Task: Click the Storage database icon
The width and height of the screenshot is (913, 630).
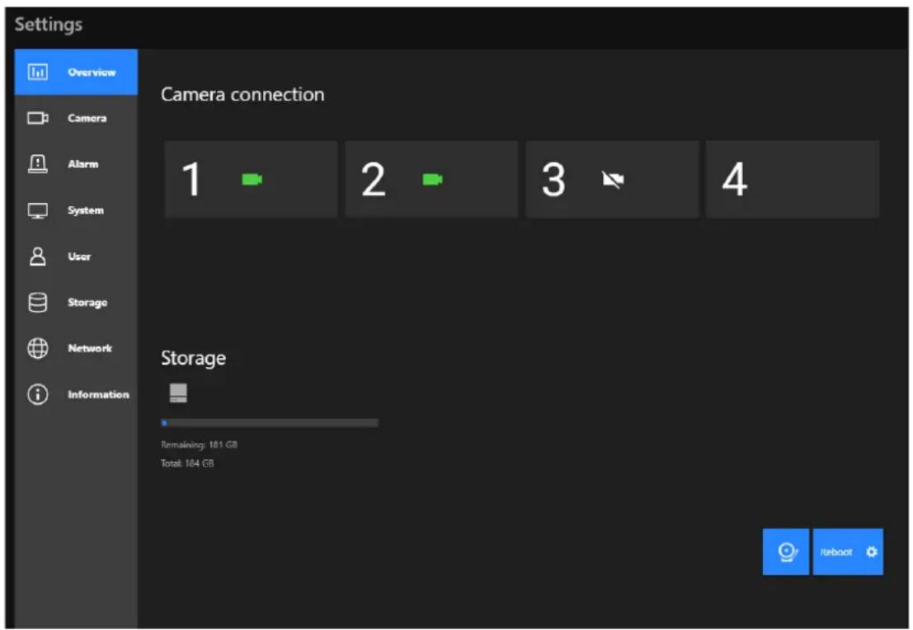Action: 38,302
